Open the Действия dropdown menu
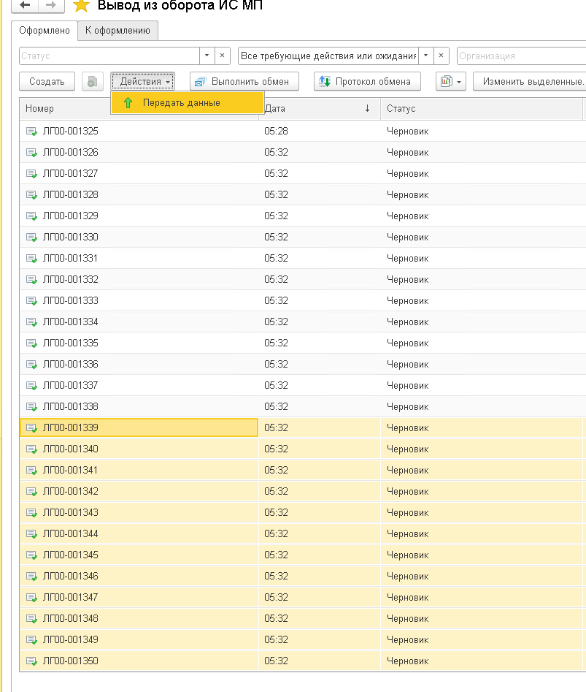Screen dimensions: 586x692 [143, 82]
